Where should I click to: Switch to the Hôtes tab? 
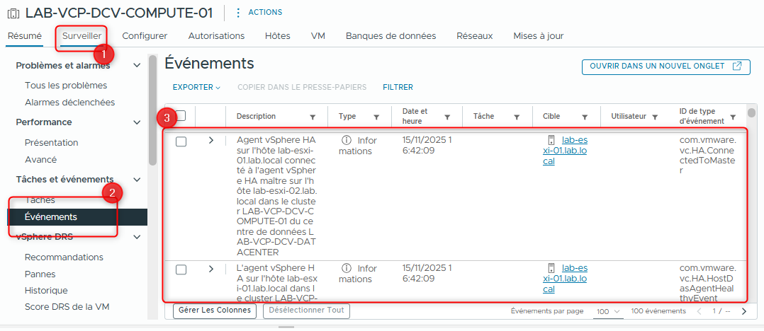[x=278, y=36]
